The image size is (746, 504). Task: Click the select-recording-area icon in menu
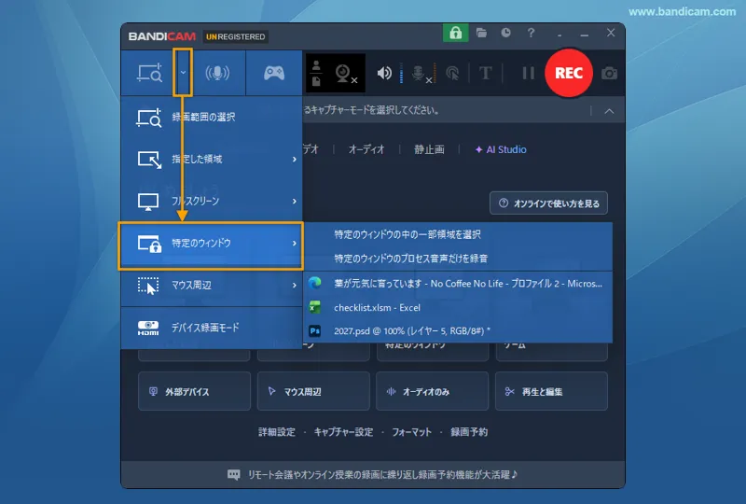(x=149, y=118)
